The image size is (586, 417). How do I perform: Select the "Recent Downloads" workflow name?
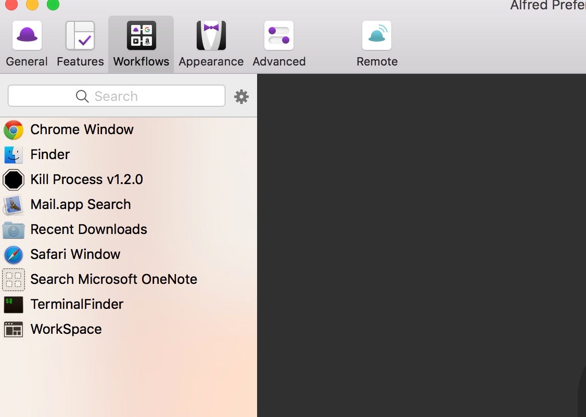89,230
